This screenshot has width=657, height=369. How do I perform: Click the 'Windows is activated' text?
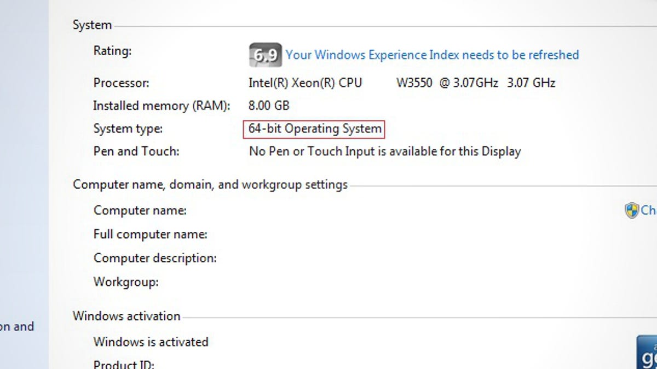tap(151, 342)
